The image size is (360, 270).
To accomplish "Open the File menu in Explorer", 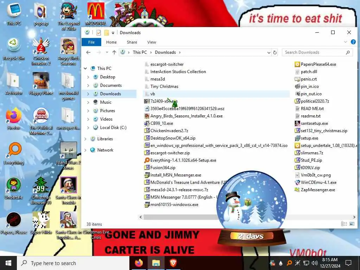I will (x=91, y=42).
